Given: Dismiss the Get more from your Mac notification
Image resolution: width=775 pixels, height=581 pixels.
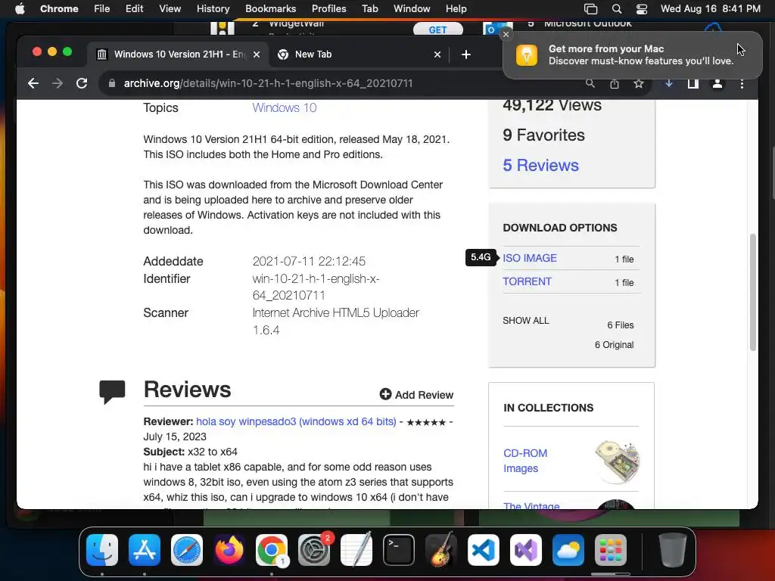Looking at the screenshot, I should pyautogui.click(x=506, y=34).
